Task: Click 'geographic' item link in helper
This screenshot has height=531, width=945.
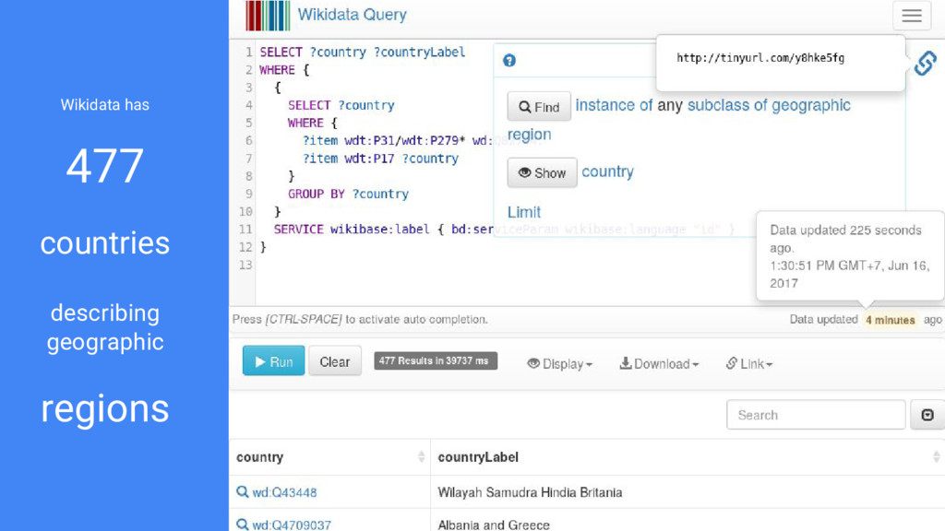Action: [x=810, y=106]
